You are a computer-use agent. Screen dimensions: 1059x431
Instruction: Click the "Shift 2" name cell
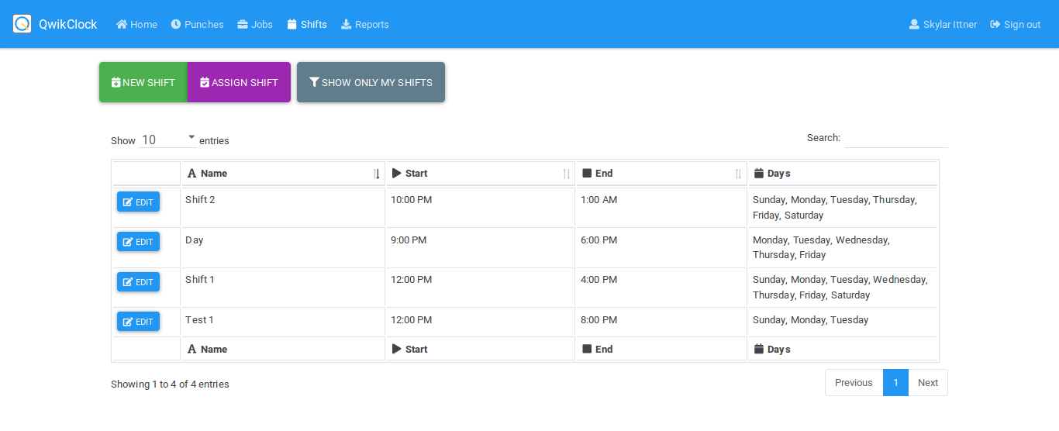283,207
